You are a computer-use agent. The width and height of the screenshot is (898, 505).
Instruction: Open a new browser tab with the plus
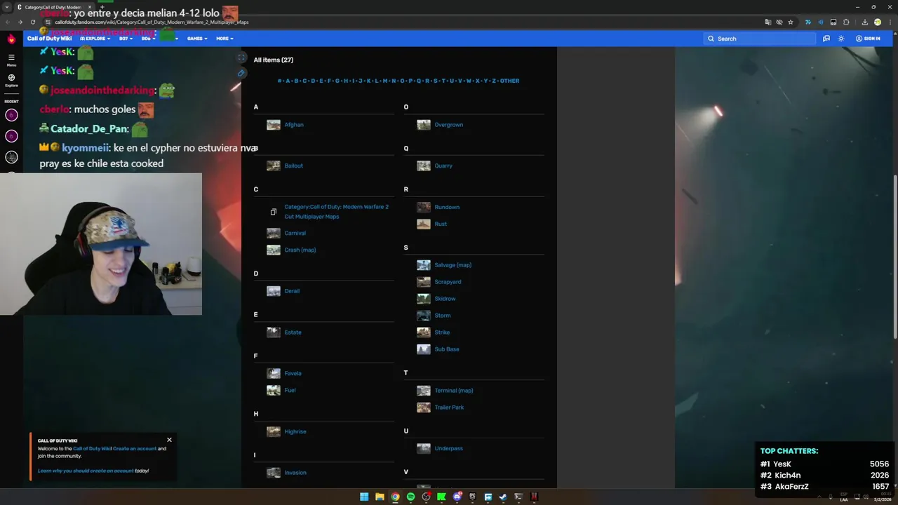(102, 7)
